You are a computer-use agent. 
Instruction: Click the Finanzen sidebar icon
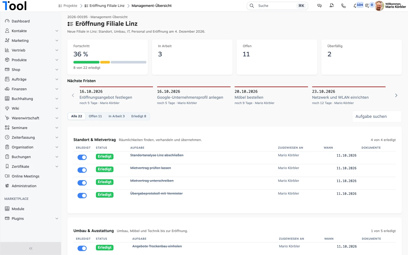coord(7,89)
